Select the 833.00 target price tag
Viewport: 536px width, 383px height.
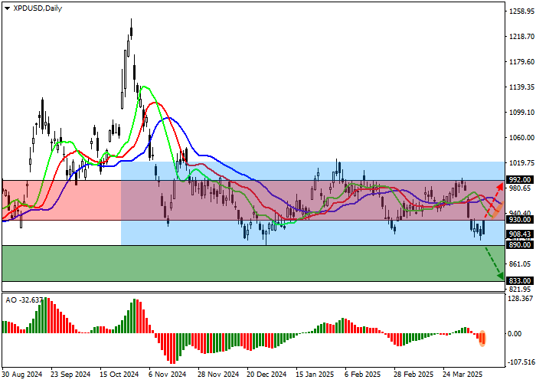[x=520, y=281]
